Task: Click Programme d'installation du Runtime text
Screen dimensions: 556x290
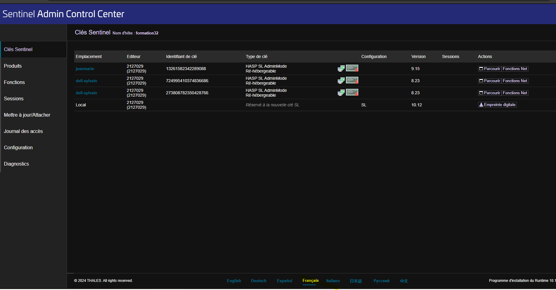Action: [522, 281]
